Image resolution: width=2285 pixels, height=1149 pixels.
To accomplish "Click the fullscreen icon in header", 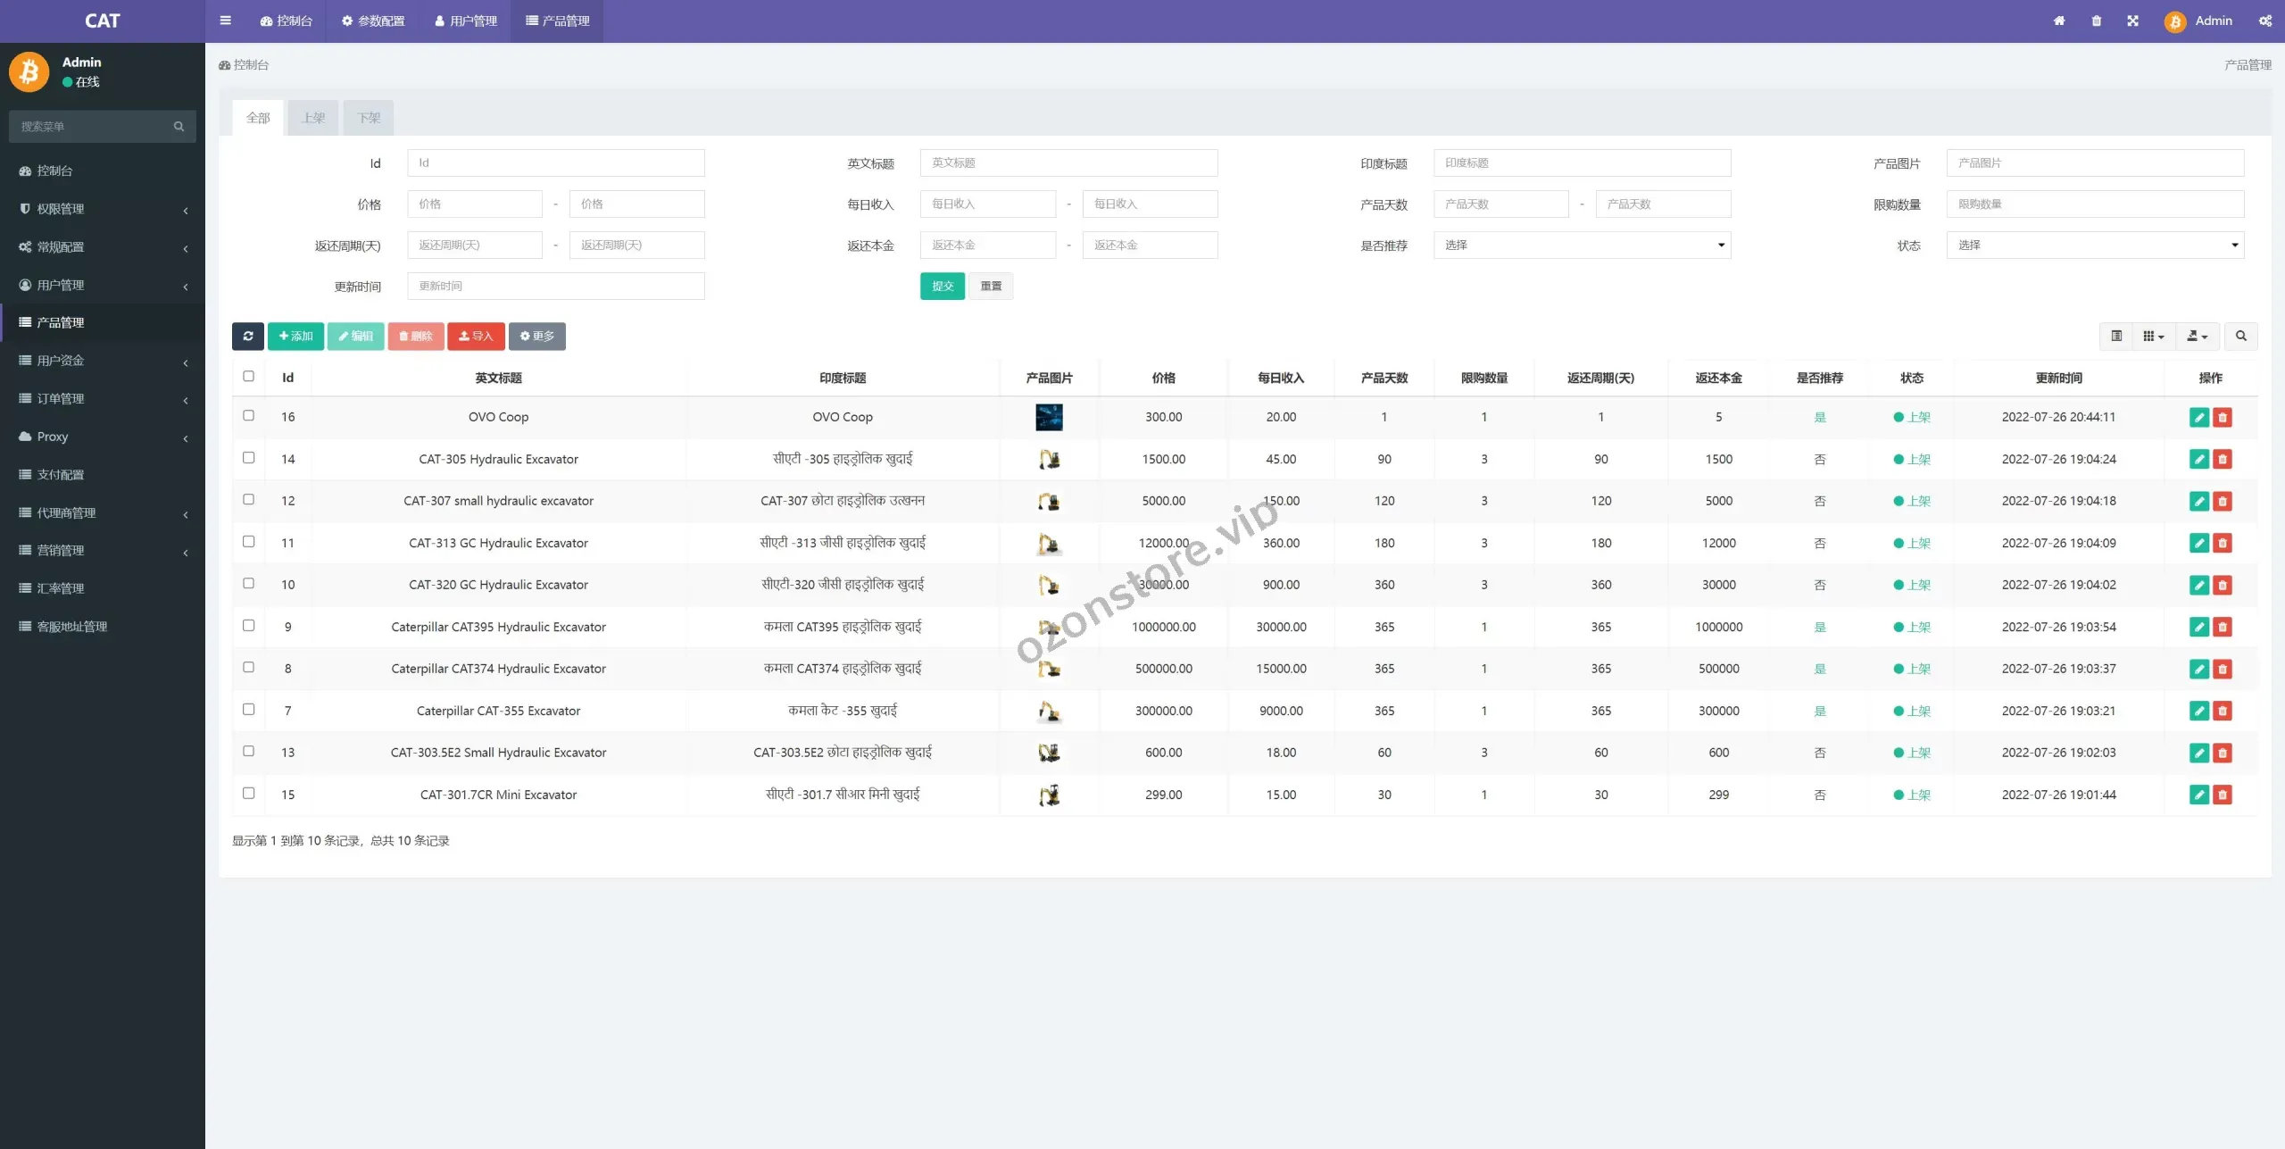I will 2132,21.
